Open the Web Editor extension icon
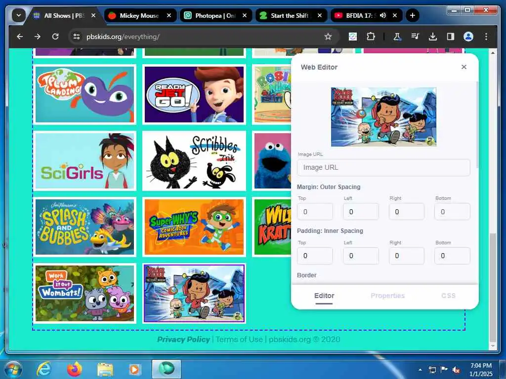The image size is (506, 379). pyautogui.click(x=353, y=37)
